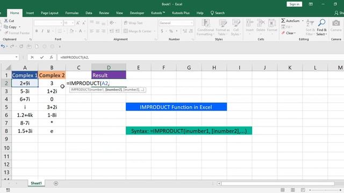344x193 pixels.
Task: Select row 6 header
Action: coord(6,115)
